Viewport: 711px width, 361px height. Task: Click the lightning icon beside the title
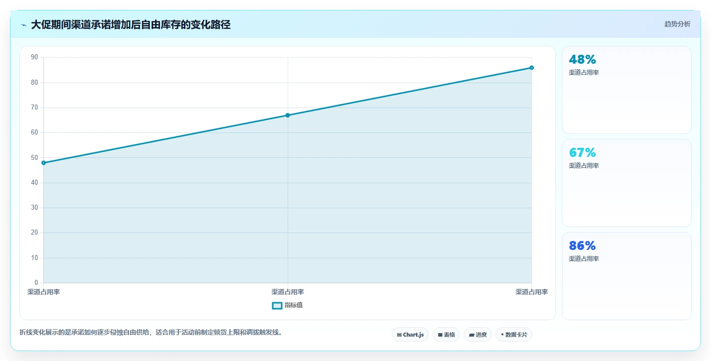[x=23, y=25]
